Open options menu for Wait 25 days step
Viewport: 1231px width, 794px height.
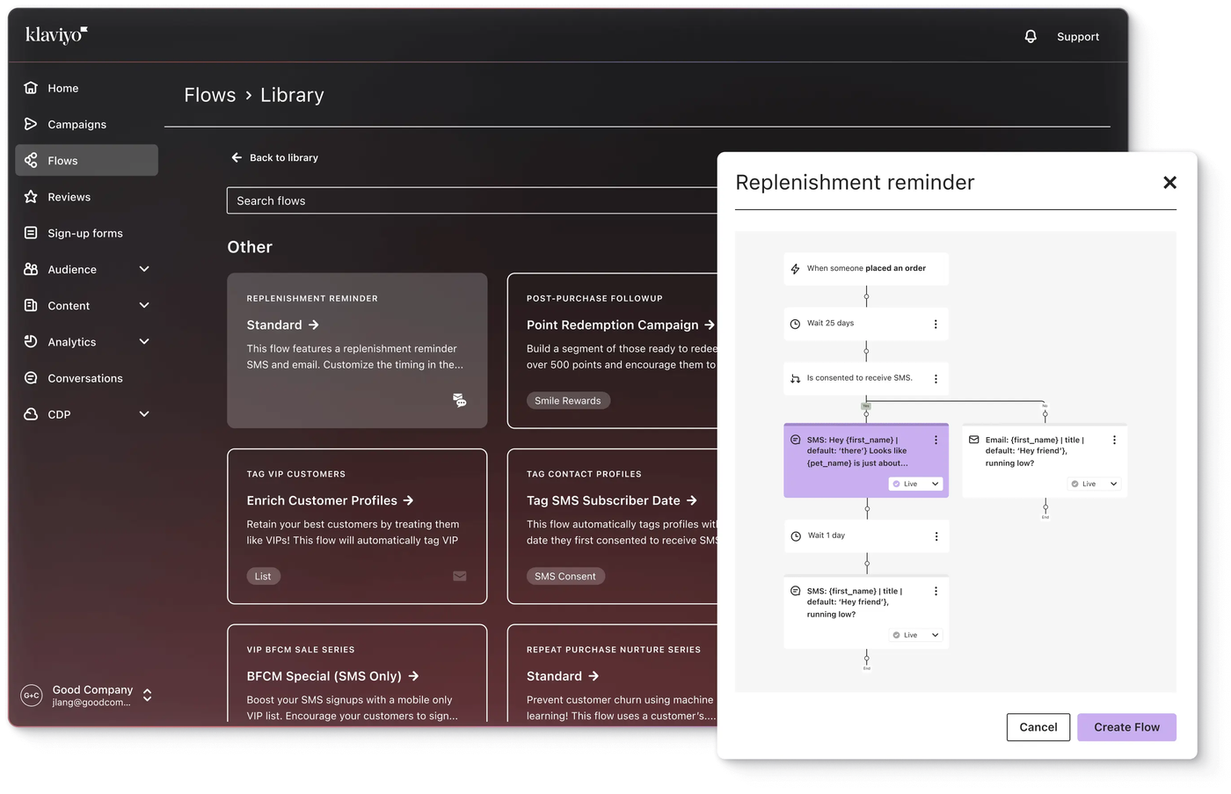tap(936, 324)
